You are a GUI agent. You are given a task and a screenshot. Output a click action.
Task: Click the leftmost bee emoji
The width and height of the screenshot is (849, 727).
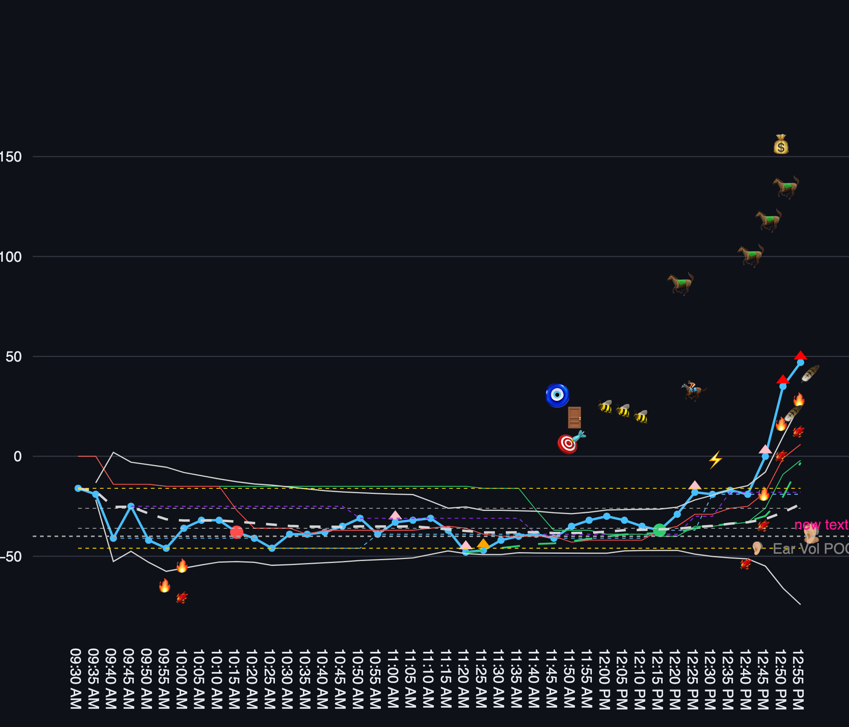coord(605,406)
